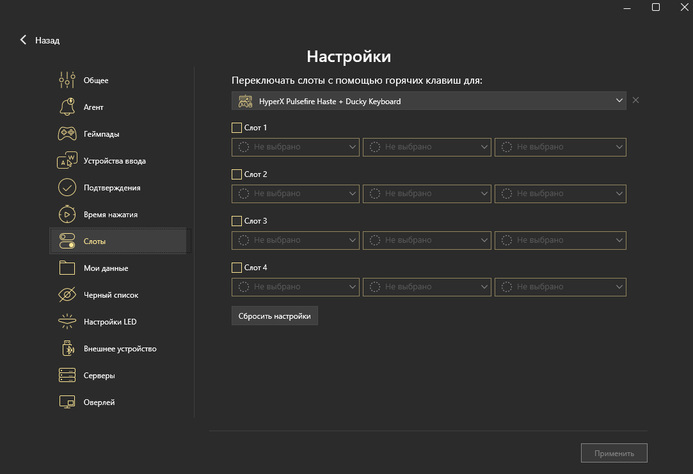Click the crossed-eye icon for Черный список
693x474 pixels.
67,295
